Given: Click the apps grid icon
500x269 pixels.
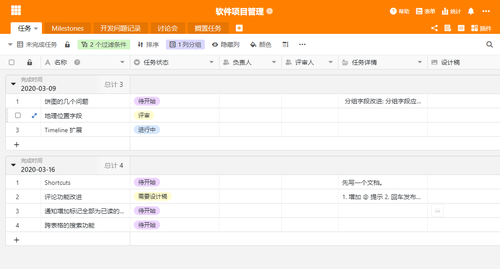Looking at the screenshot, I should point(16,11).
